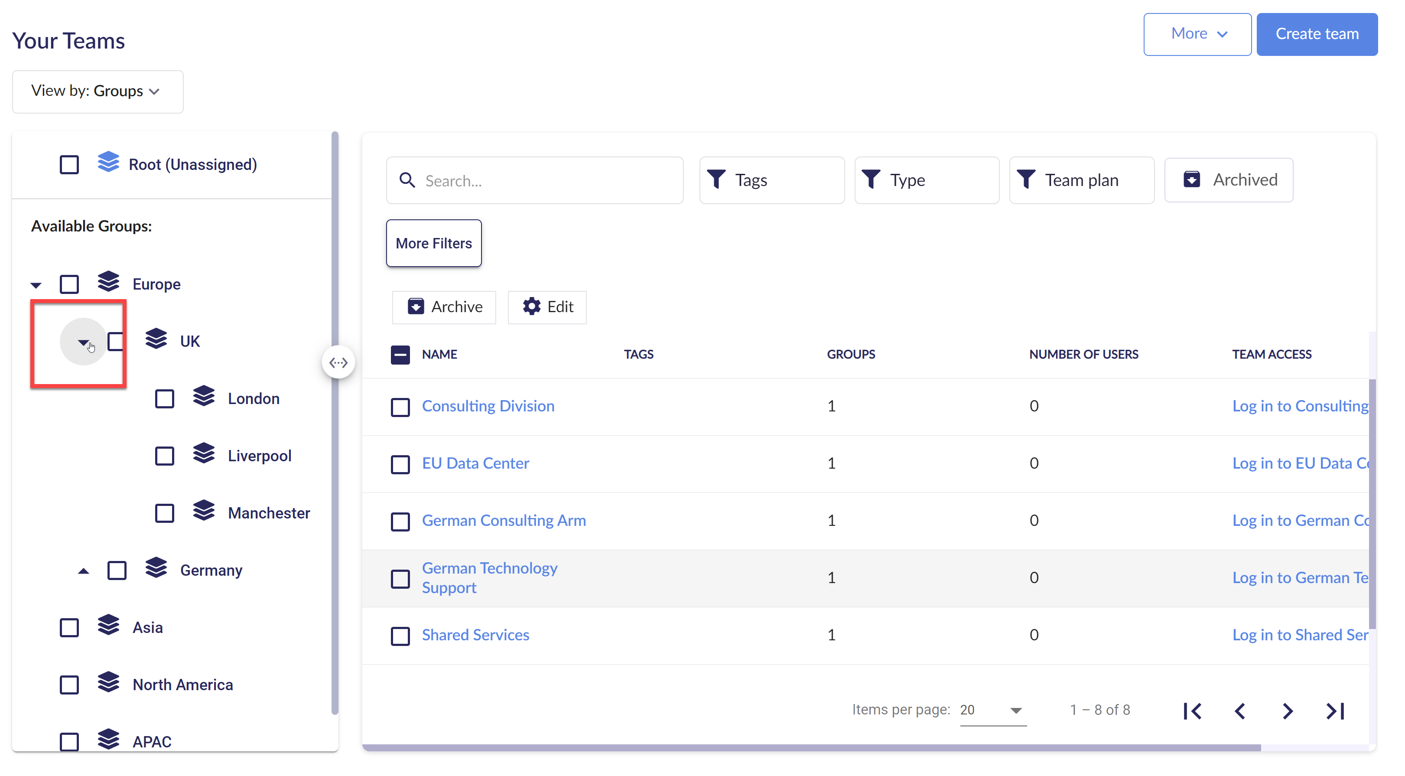This screenshot has height=776, width=1405.
Task: Select the Shared Services row checkbox
Action: pyautogui.click(x=400, y=636)
